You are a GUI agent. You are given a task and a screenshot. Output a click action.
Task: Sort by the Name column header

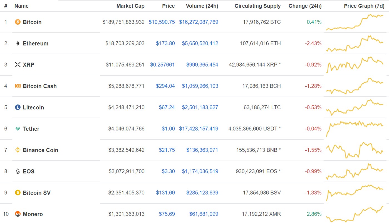pyautogui.click(x=21, y=6)
